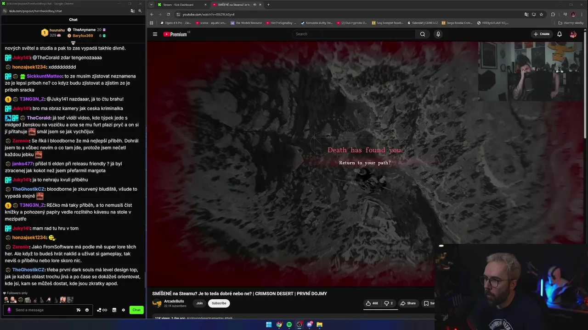Screen dimensions: 588x330
Task: Open OBS Studio from the taskbar
Action: coord(299,324)
